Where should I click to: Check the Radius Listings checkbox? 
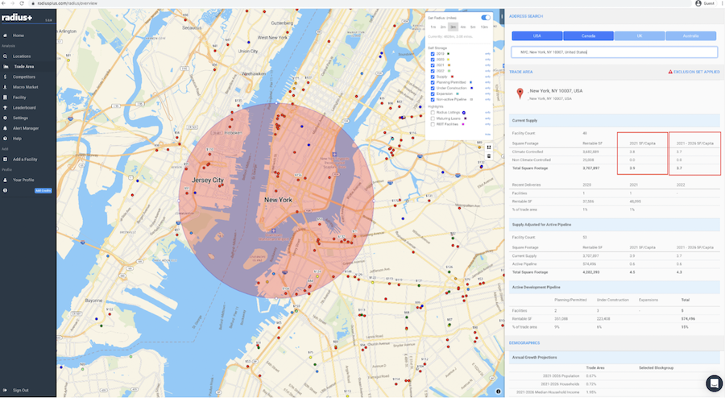[x=433, y=112]
